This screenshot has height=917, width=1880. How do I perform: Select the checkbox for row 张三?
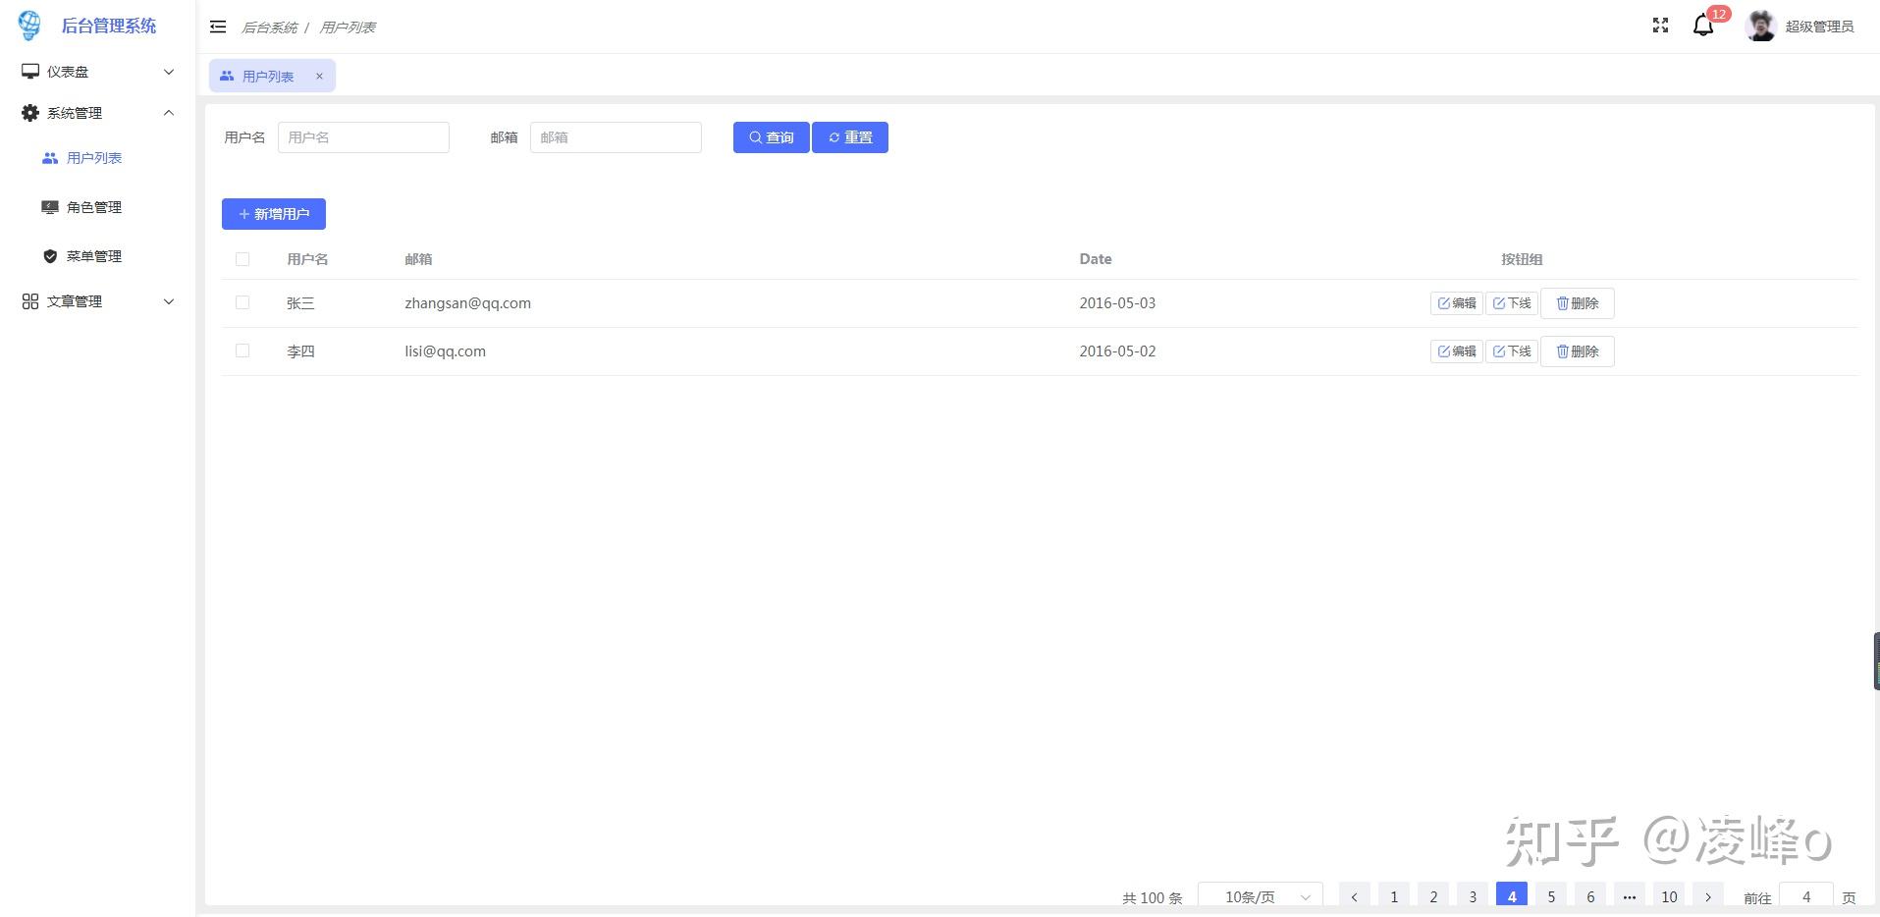pyautogui.click(x=242, y=302)
